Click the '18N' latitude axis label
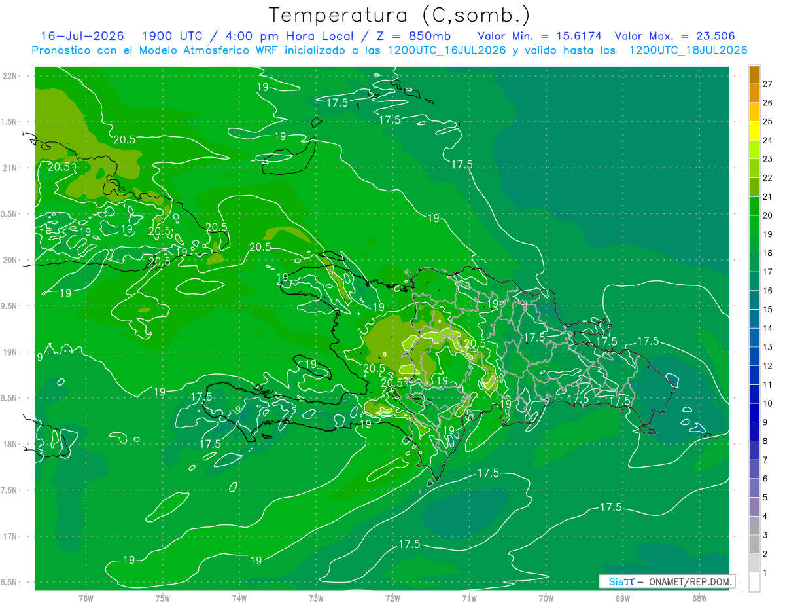 [10, 445]
